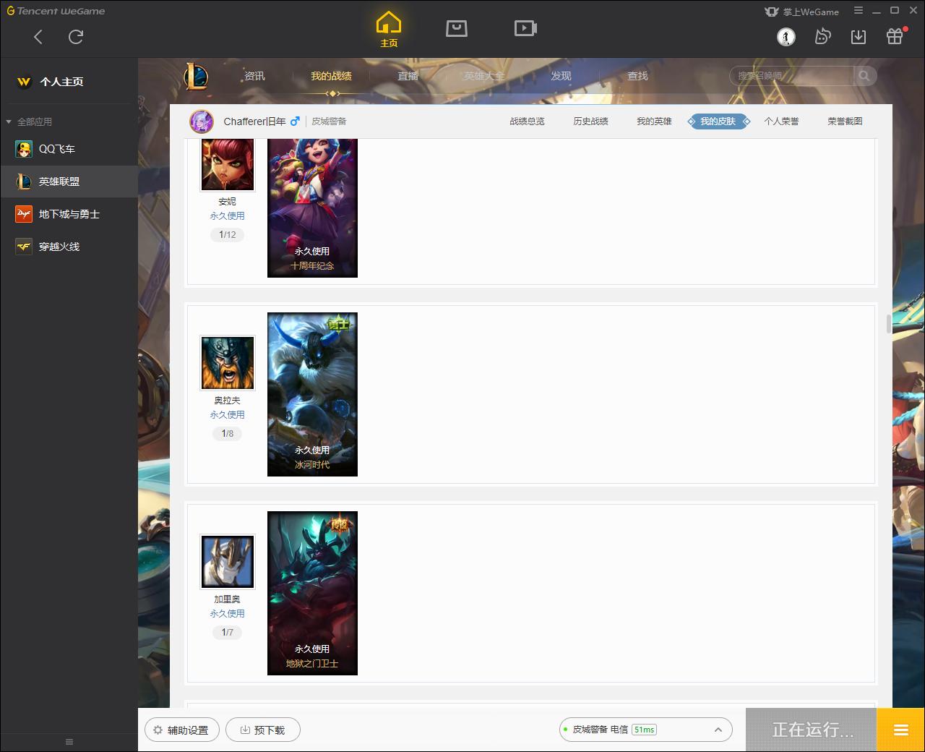Click the 加里奥 champion portrait
925x752 pixels.
tap(228, 562)
